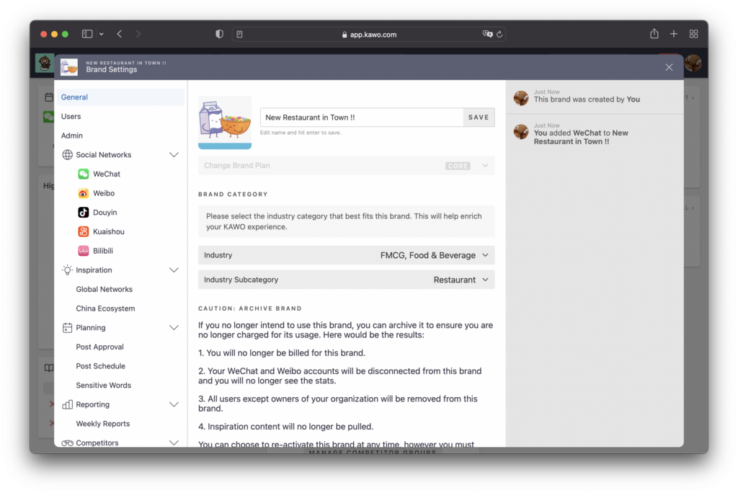Open the Industry dropdown
The width and height of the screenshot is (738, 493).
point(347,255)
